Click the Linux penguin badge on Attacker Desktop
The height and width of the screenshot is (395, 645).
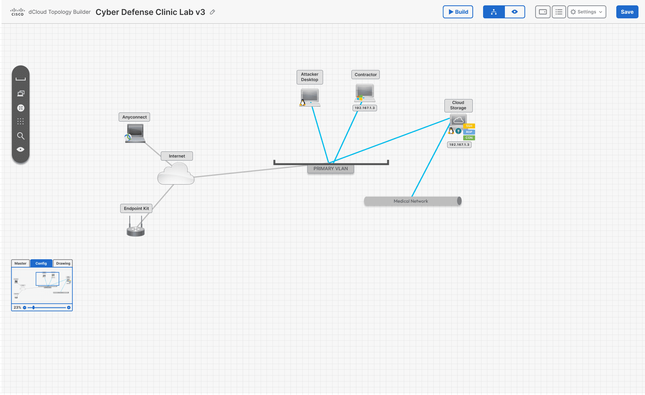[x=302, y=102]
